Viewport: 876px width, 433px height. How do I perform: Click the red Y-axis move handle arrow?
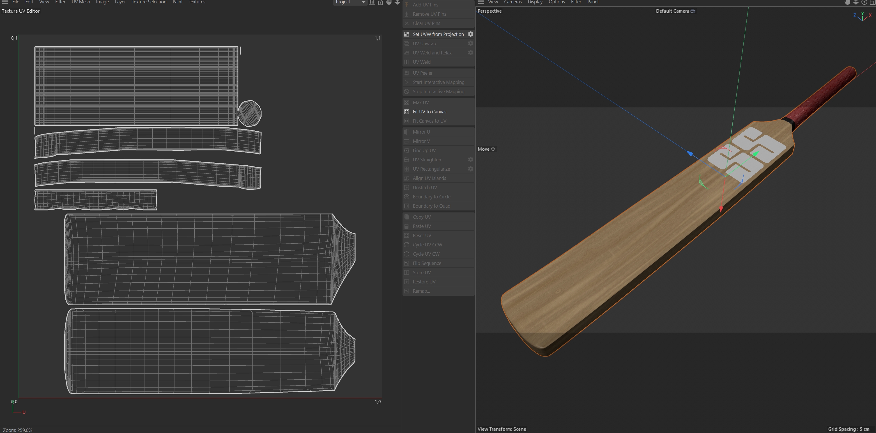(x=721, y=209)
